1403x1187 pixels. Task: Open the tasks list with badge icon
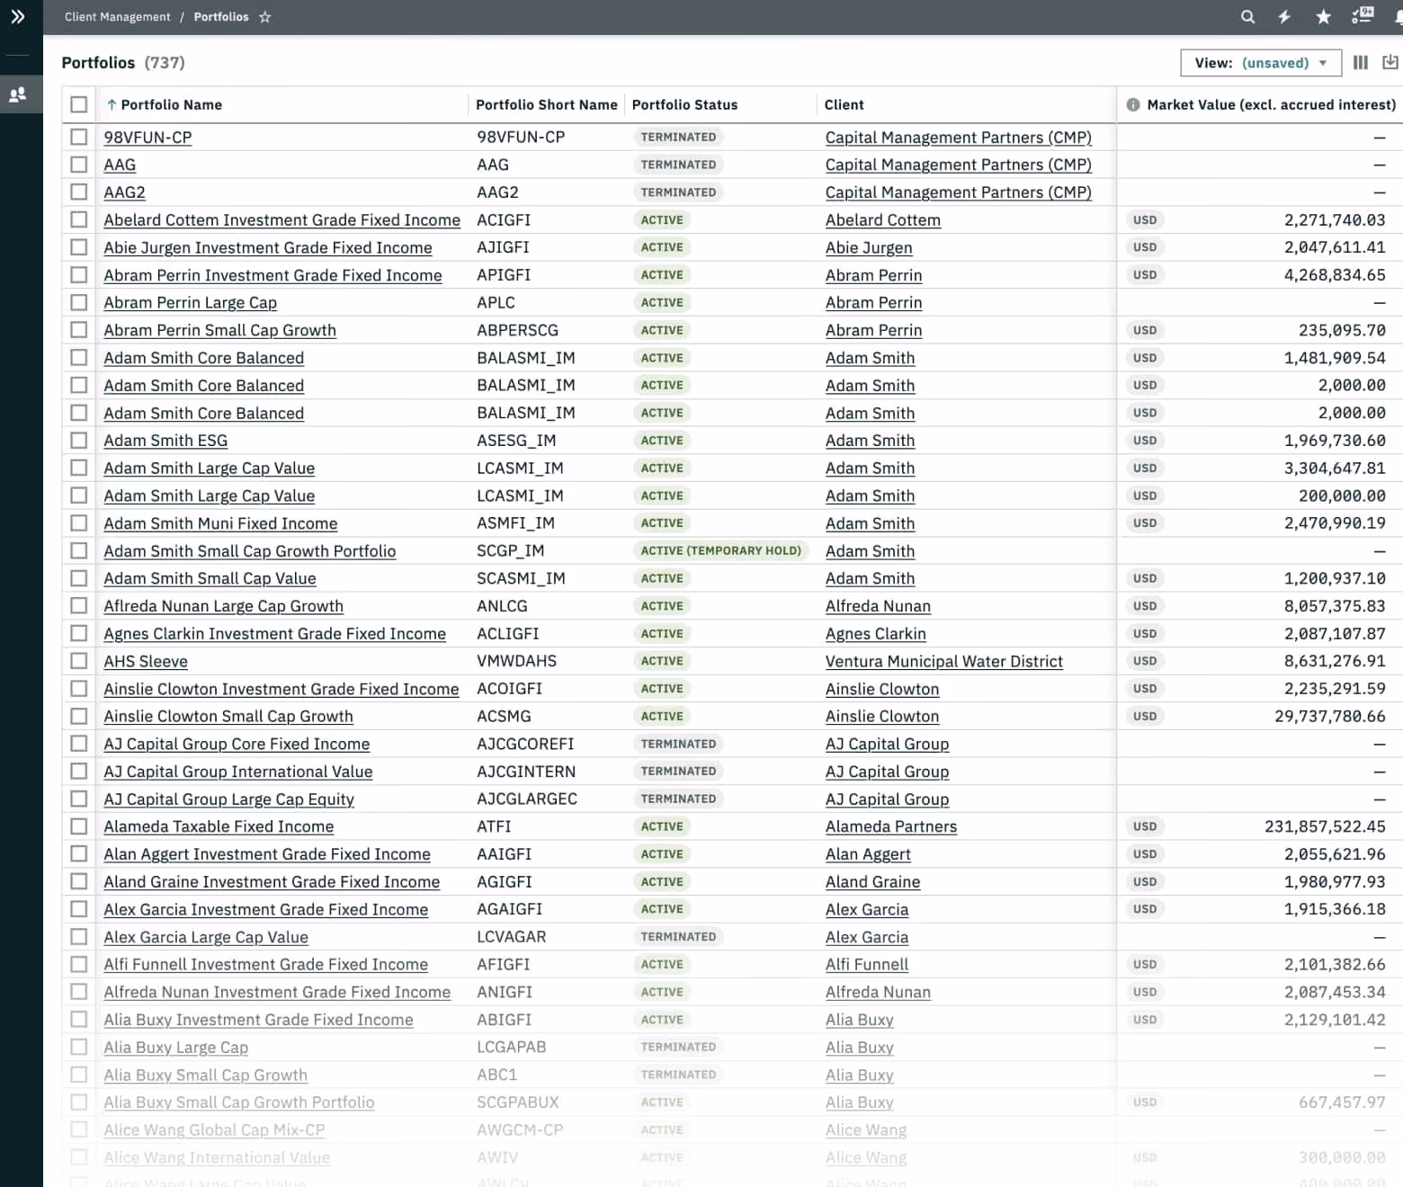click(1363, 15)
